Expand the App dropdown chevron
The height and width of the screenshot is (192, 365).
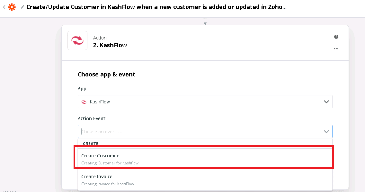tap(326, 102)
